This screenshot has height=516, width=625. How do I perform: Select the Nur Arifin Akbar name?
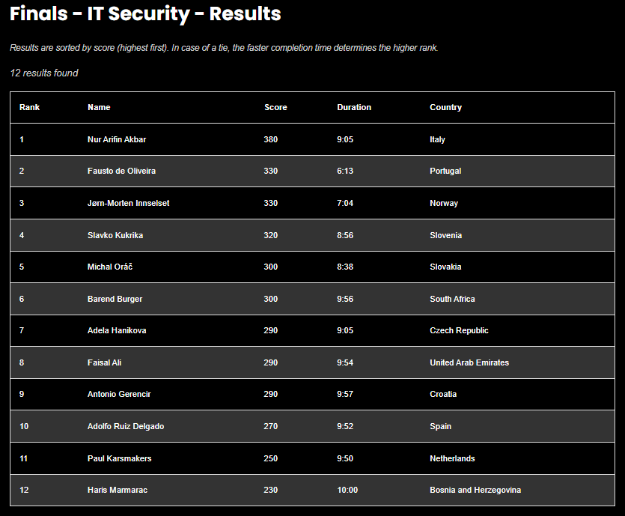coord(117,139)
